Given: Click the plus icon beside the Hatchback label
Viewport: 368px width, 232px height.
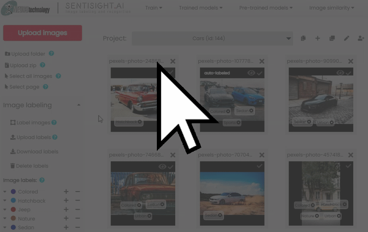Looking at the screenshot, I should pos(66,201).
